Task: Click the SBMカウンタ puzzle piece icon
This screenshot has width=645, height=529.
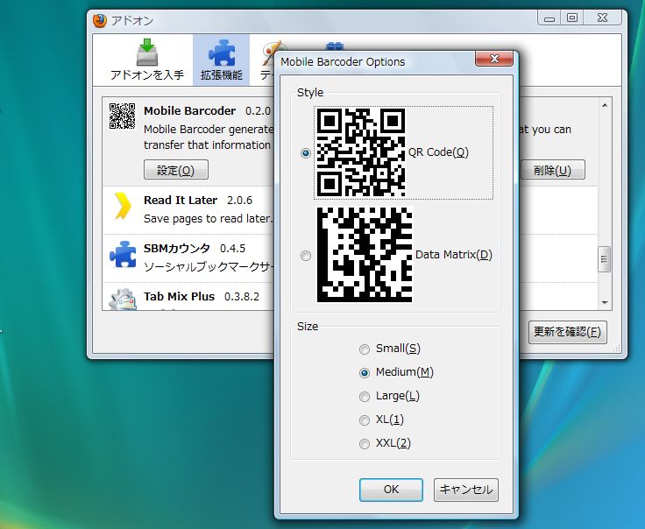Action: pos(123,254)
